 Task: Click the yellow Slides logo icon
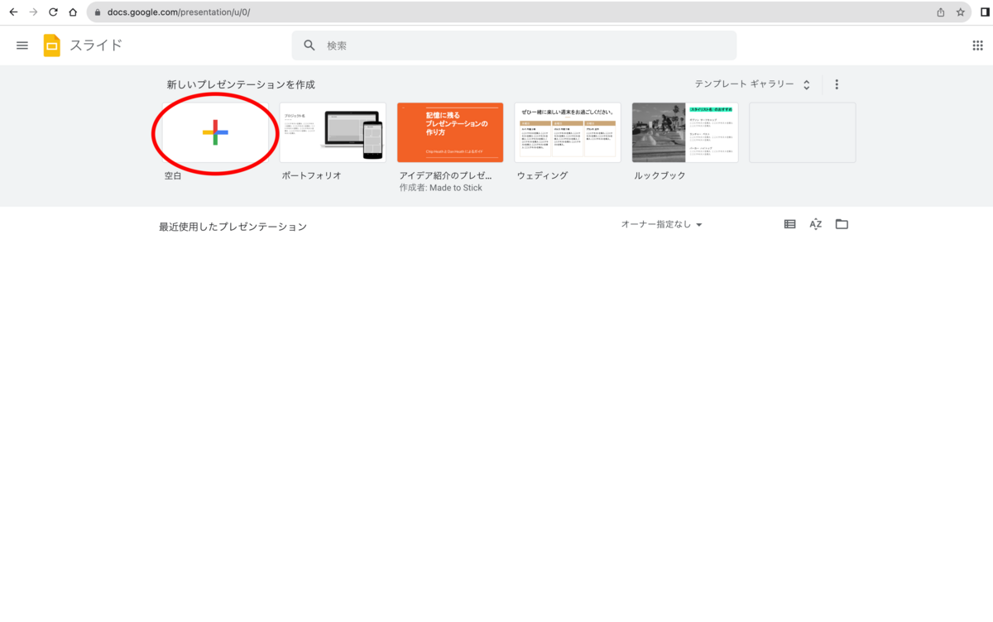(x=52, y=45)
